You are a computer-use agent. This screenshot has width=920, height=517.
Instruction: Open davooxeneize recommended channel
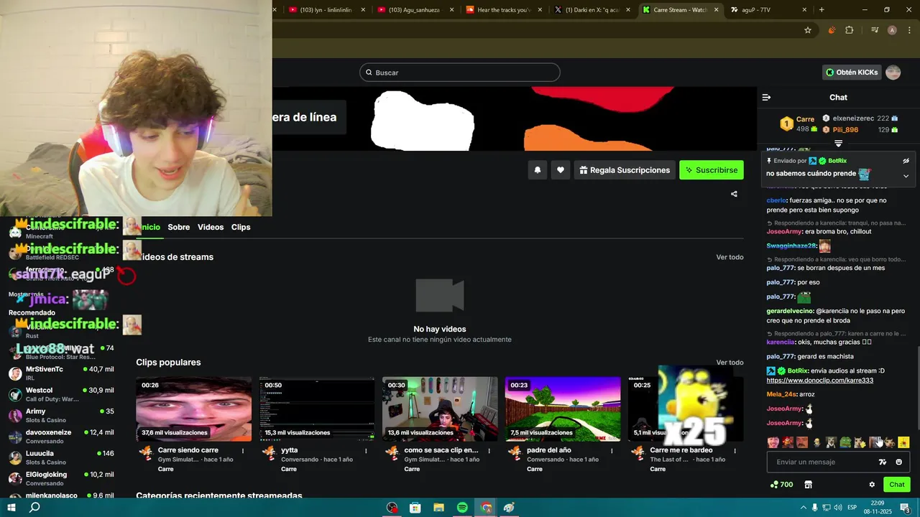[61, 437]
